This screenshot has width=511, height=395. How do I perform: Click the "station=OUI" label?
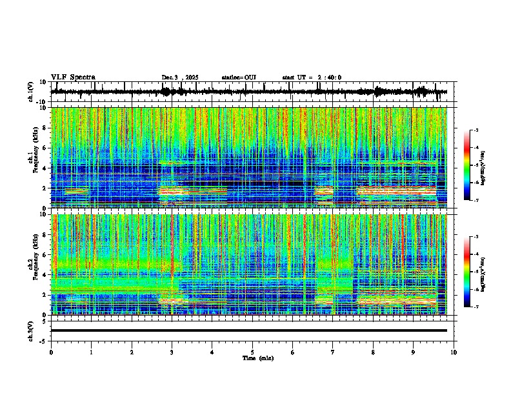click(239, 77)
